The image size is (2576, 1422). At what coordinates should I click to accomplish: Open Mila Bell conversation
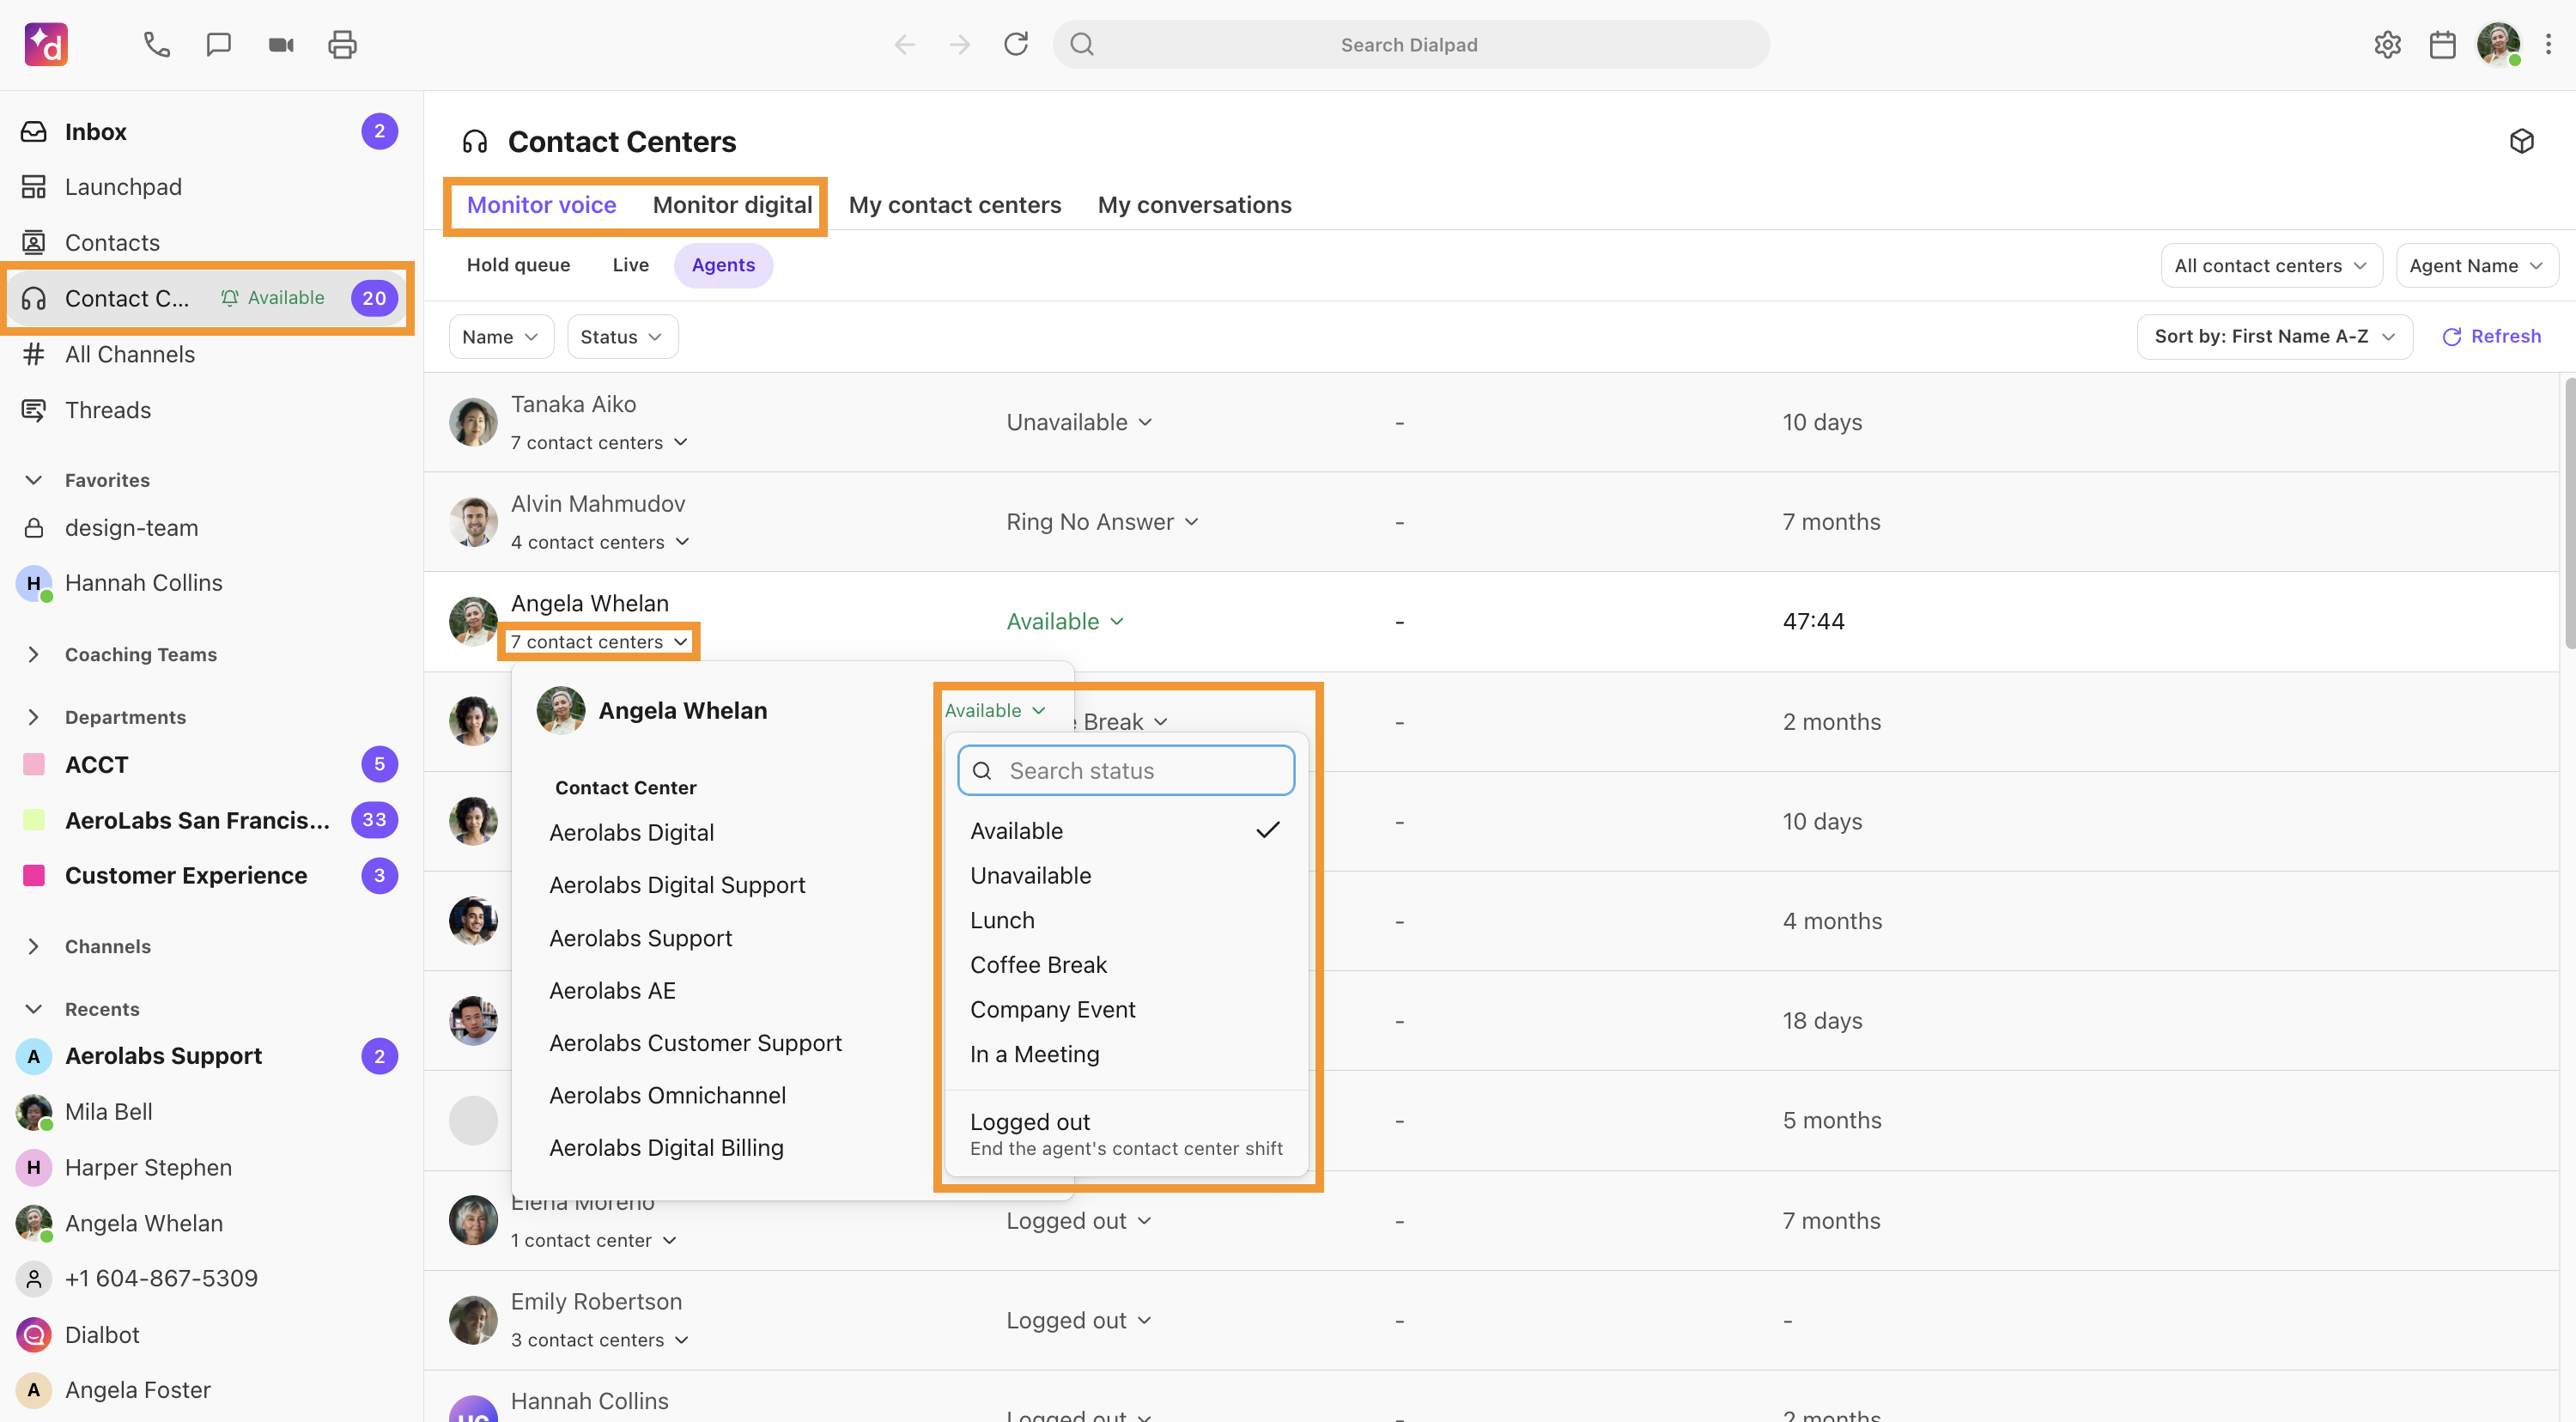[208, 1112]
